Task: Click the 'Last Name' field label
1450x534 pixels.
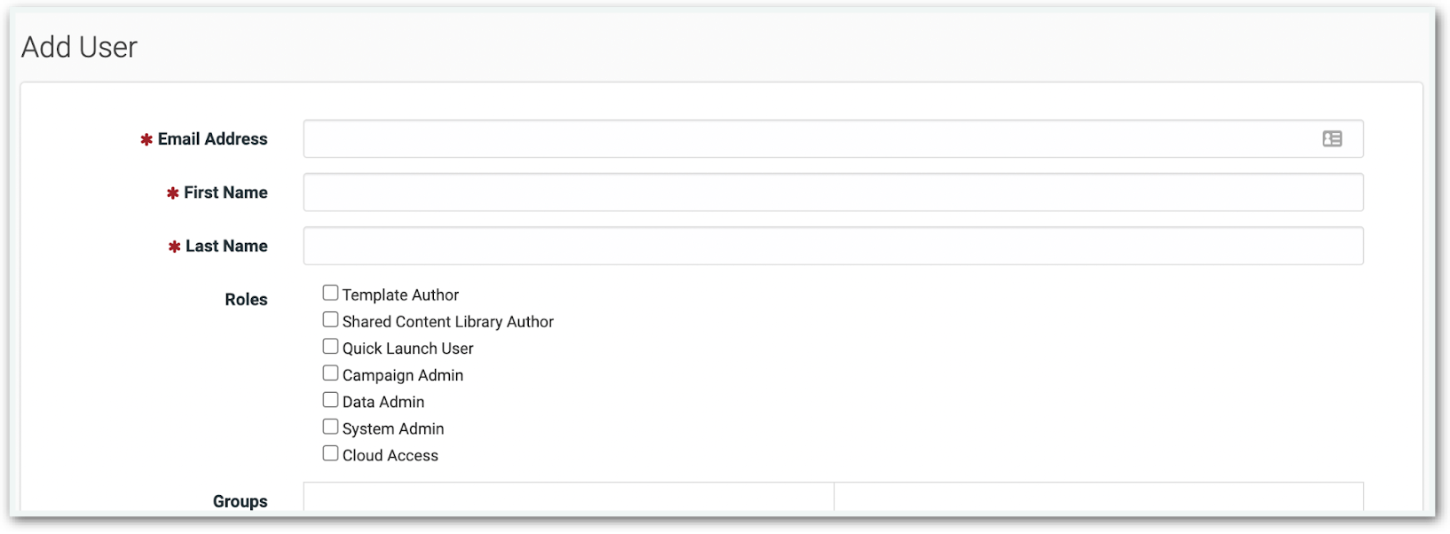Action: coord(226,246)
